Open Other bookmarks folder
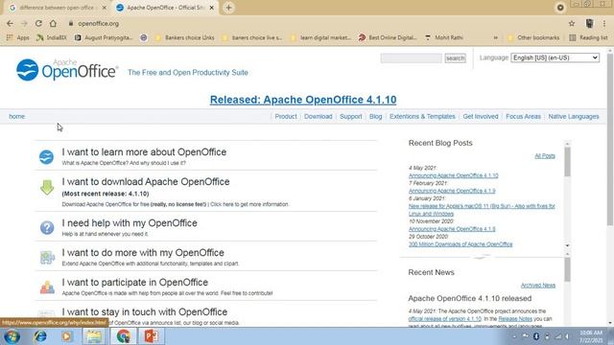 [x=533, y=37]
